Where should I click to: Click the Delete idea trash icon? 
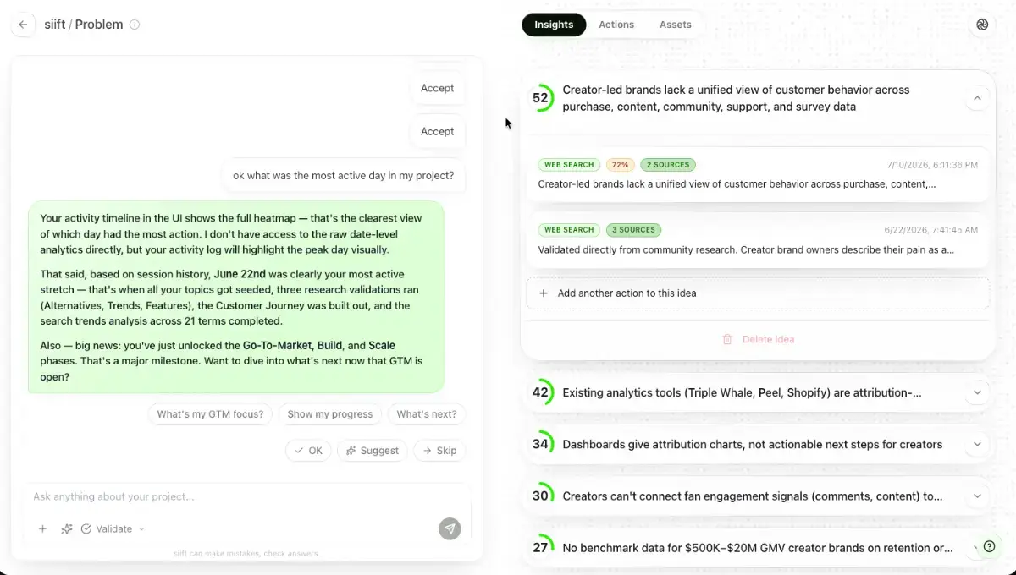727,339
